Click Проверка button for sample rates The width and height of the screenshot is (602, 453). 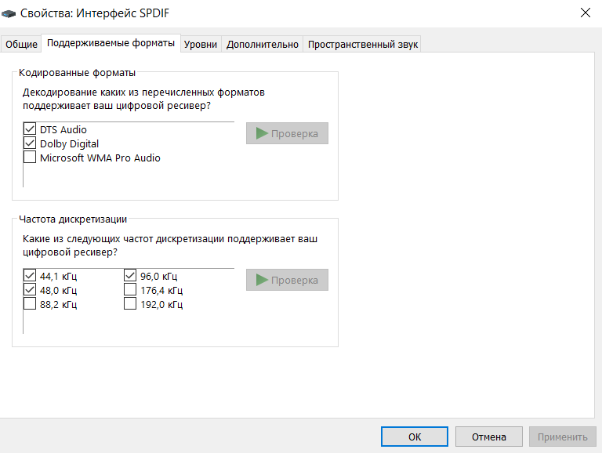pos(287,280)
